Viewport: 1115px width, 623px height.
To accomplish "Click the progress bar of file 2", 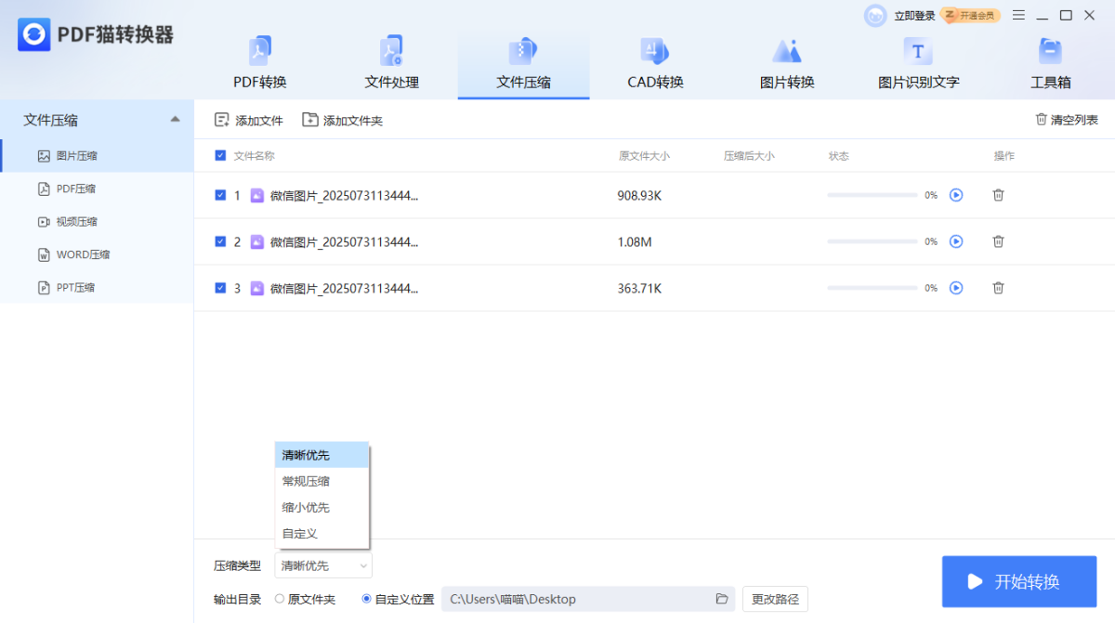I will 872,241.
